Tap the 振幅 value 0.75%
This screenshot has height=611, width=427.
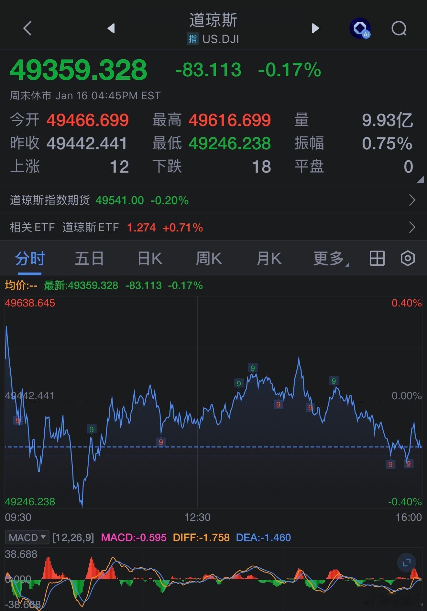387,143
